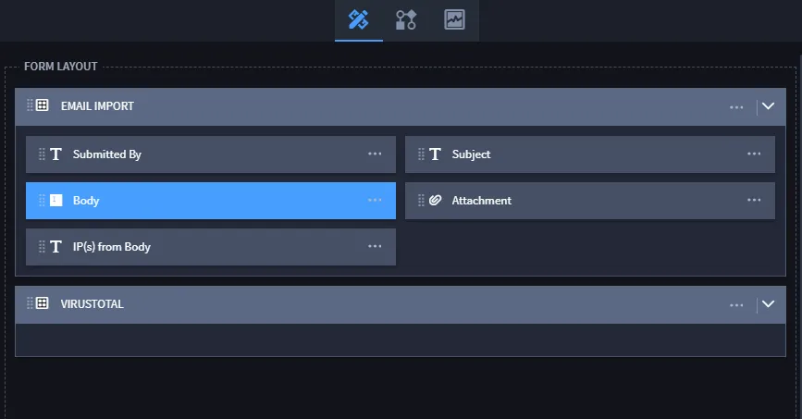The width and height of the screenshot is (802, 419).
Task: Switch to the workflow diagram tab icon
Action: click(x=406, y=20)
